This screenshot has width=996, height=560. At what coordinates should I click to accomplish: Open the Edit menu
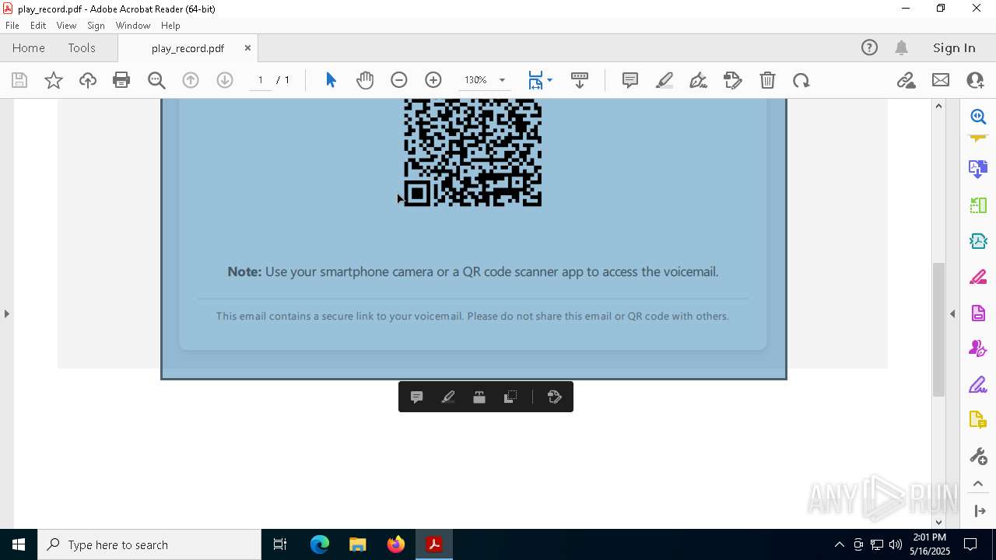38,26
